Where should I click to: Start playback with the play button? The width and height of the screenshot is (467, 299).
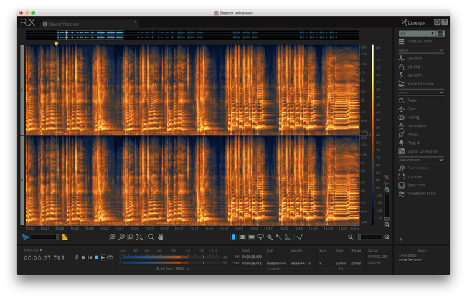103,258
